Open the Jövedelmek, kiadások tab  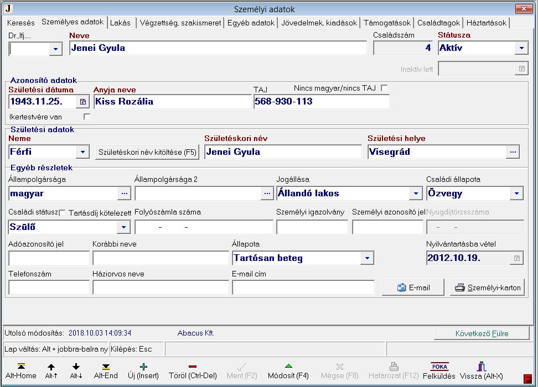coord(319,23)
